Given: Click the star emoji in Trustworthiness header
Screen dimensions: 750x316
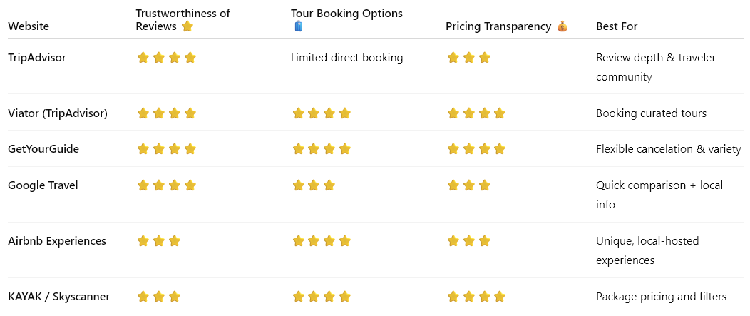Looking at the screenshot, I should [x=187, y=26].
